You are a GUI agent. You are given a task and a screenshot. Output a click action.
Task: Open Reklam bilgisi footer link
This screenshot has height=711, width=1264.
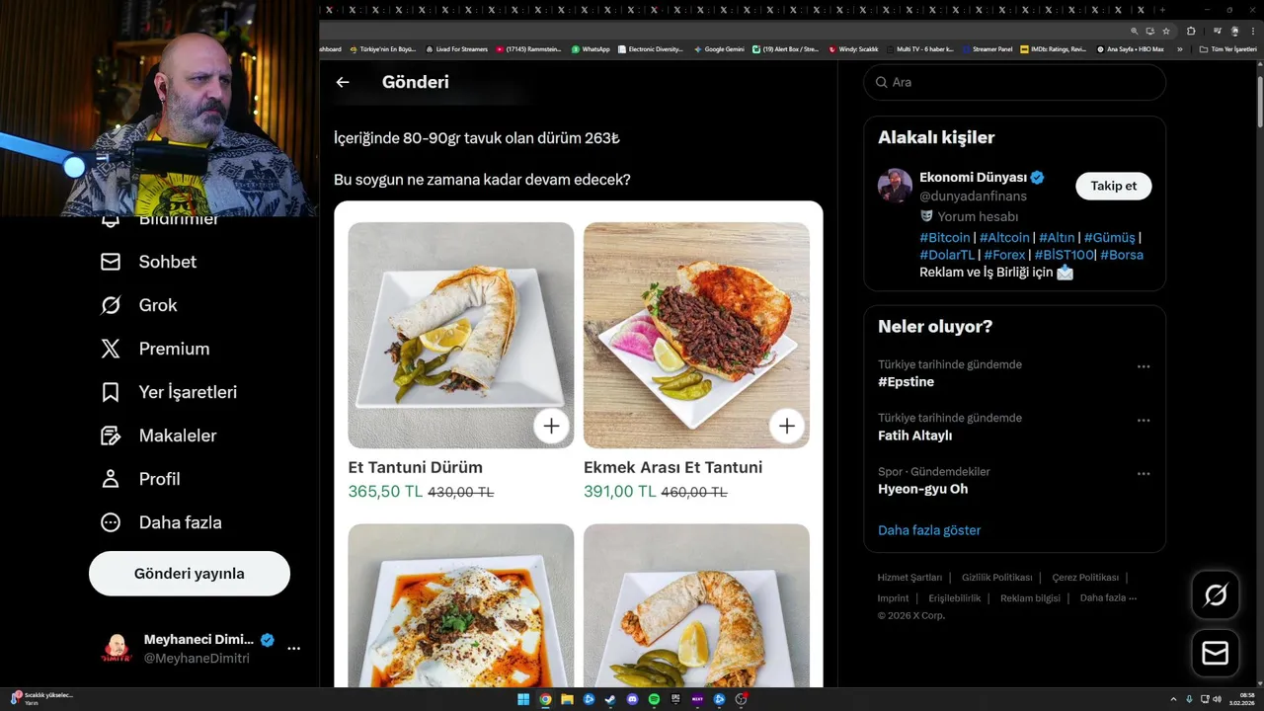pyautogui.click(x=1030, y=598)
